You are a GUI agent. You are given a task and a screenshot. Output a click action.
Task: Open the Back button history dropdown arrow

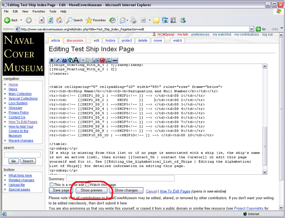pos(21,20)
